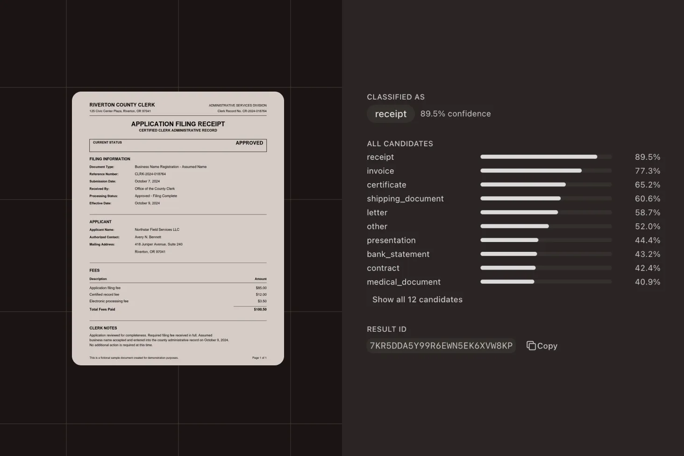
Task: Click the 'RESULT ID' heading
Action: (x=386, y=329)
